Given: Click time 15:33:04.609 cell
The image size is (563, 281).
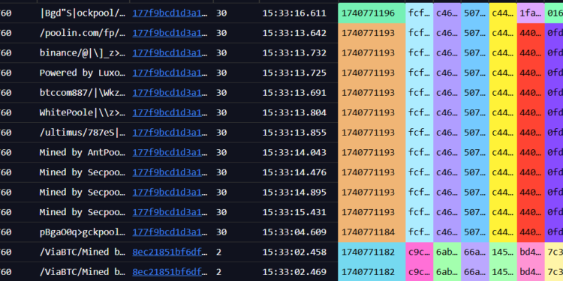Looking at the screenshot, I should click(x=294, y=232).
